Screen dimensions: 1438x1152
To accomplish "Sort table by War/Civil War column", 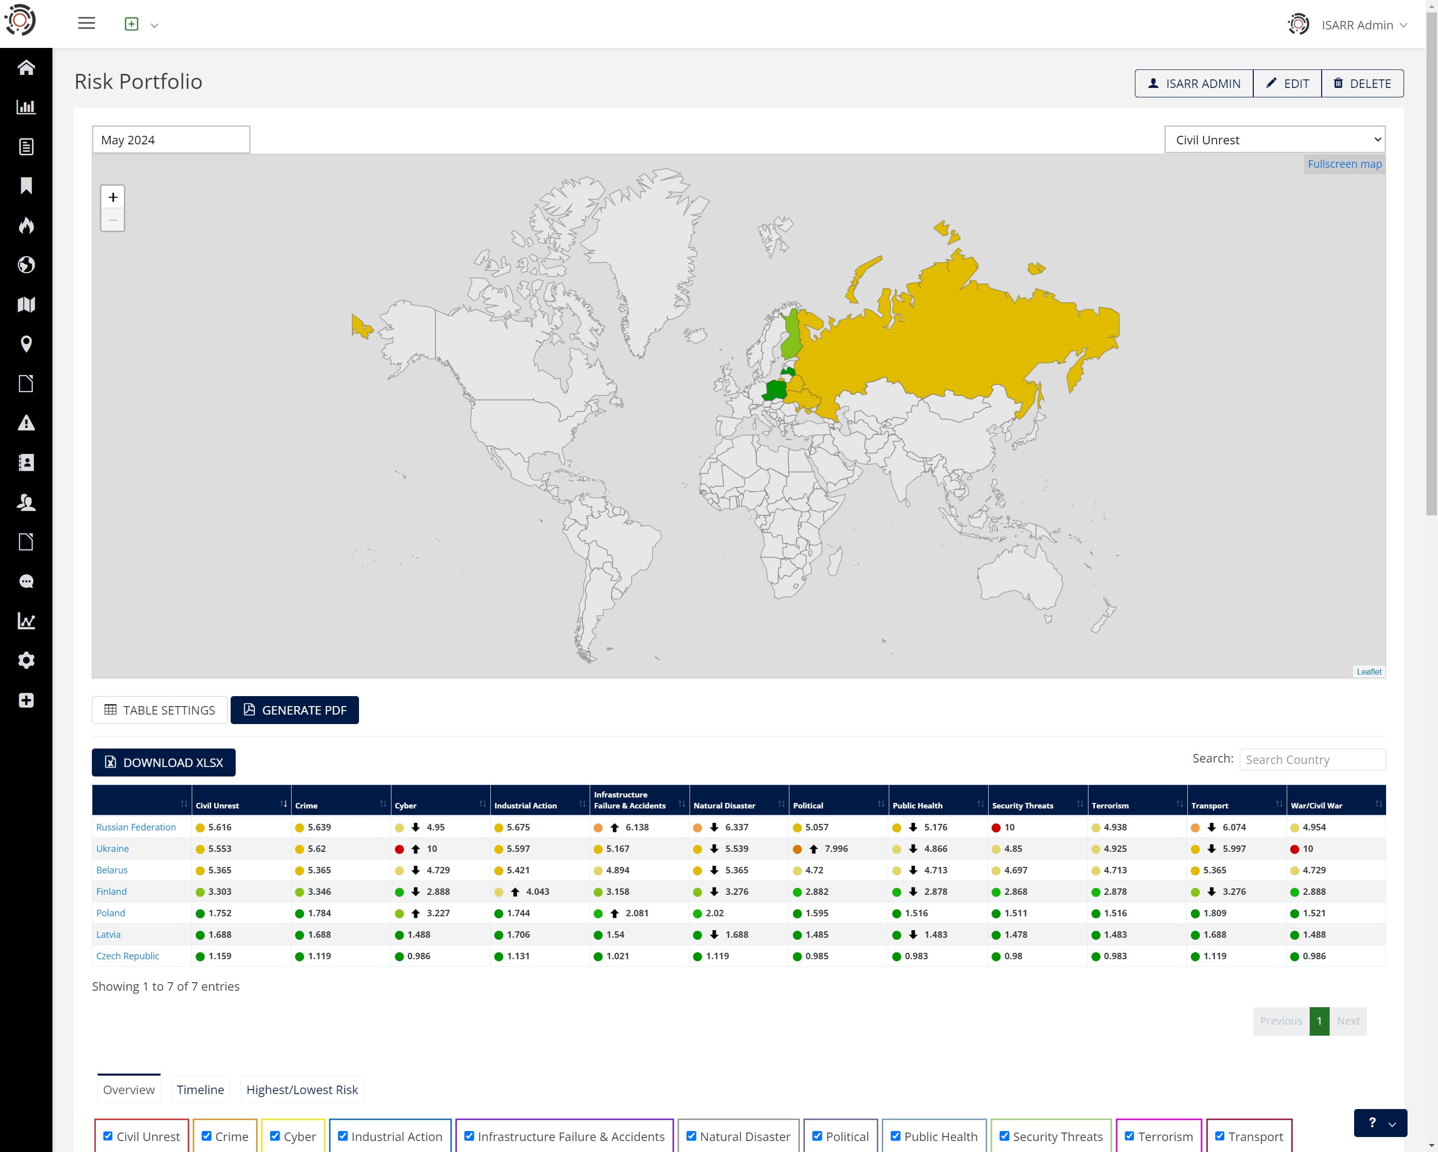I will (1336, 800).
